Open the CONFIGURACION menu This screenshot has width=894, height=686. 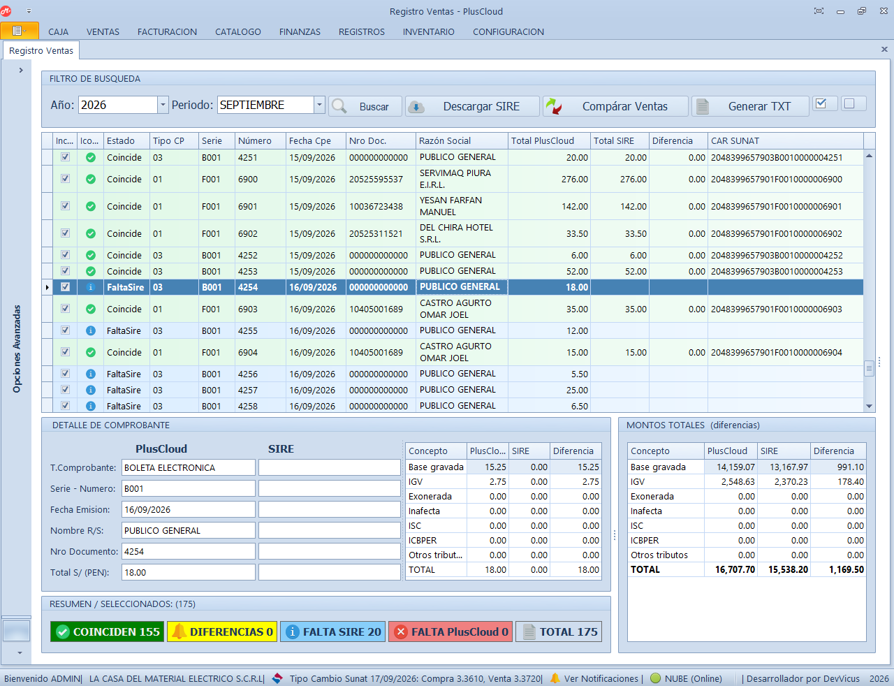tap(508, 31)
